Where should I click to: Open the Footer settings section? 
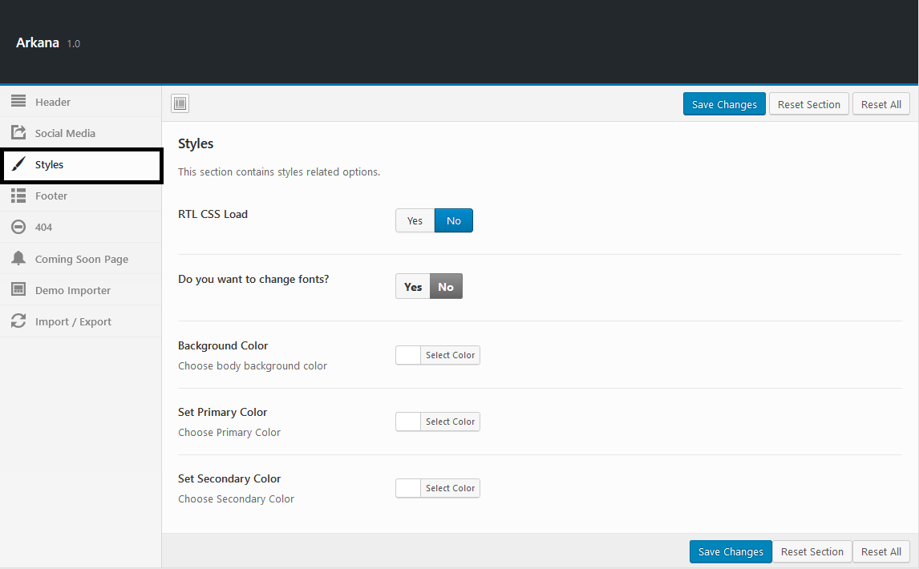(51, 196)
